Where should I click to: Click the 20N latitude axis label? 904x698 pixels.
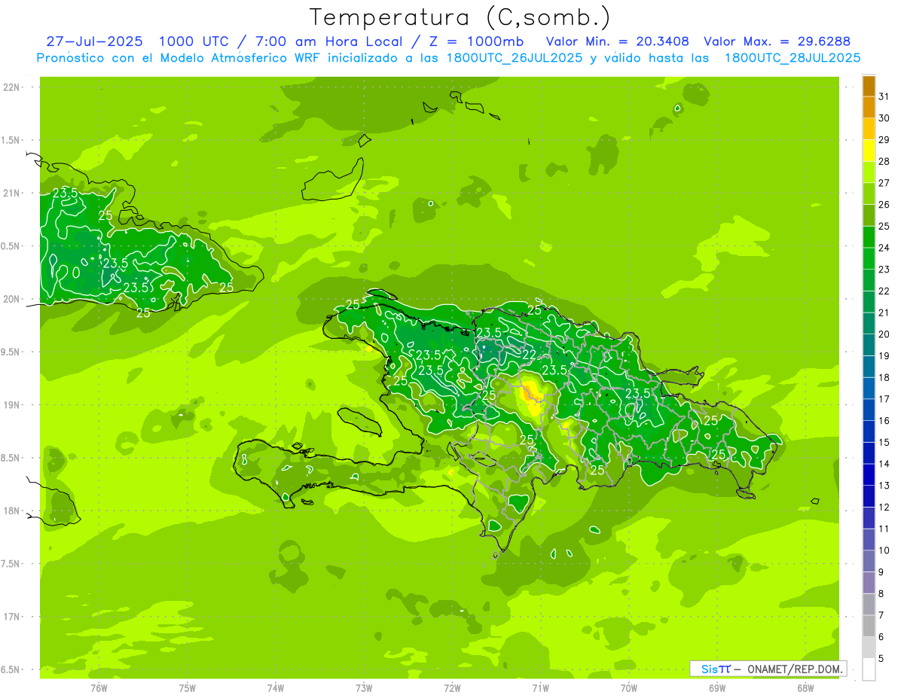coord(12,299)
